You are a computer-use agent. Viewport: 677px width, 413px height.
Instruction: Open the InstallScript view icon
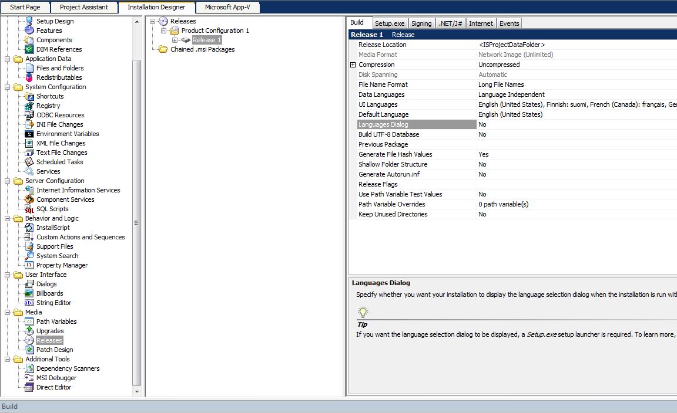[29, 228]
